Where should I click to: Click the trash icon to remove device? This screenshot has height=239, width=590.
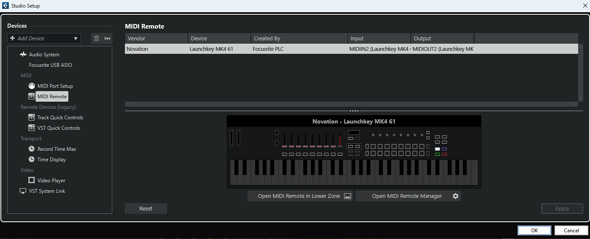pyautogui.click(x=97, y=38)
